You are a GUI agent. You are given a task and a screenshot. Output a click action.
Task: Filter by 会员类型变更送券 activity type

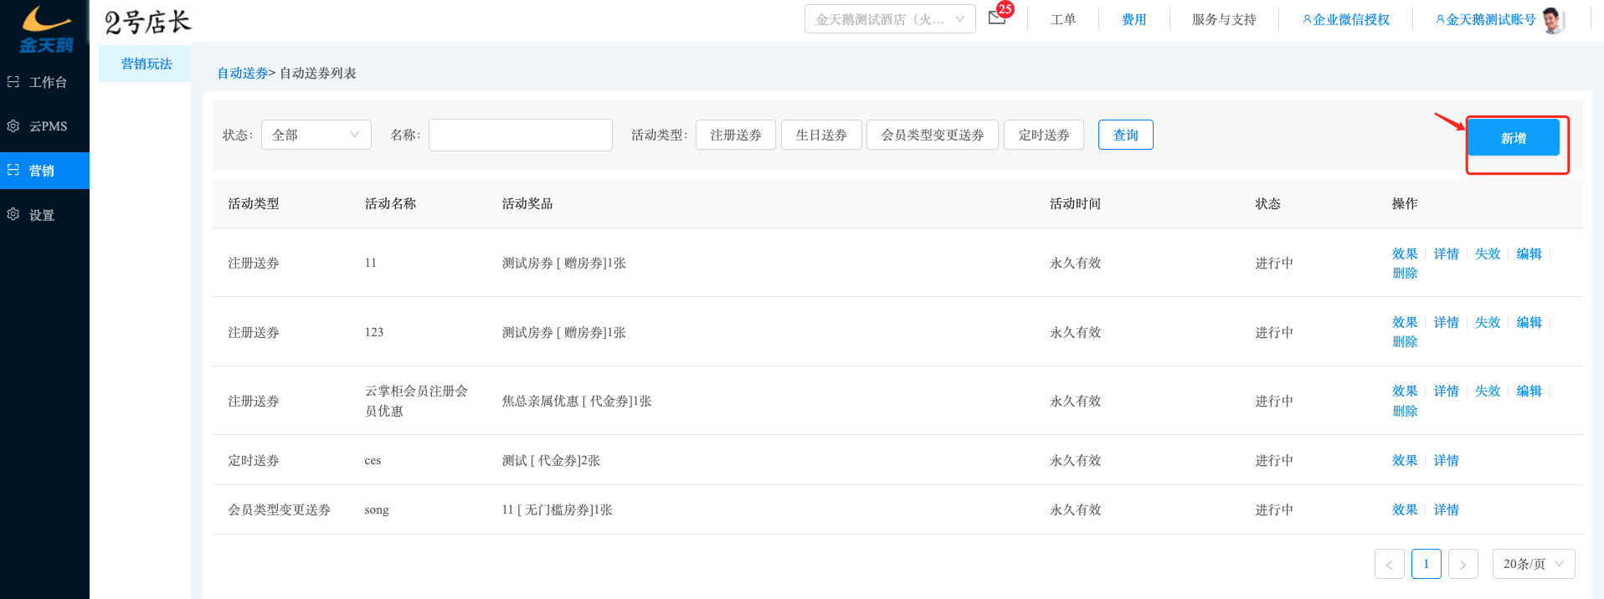tap(932, 135)
